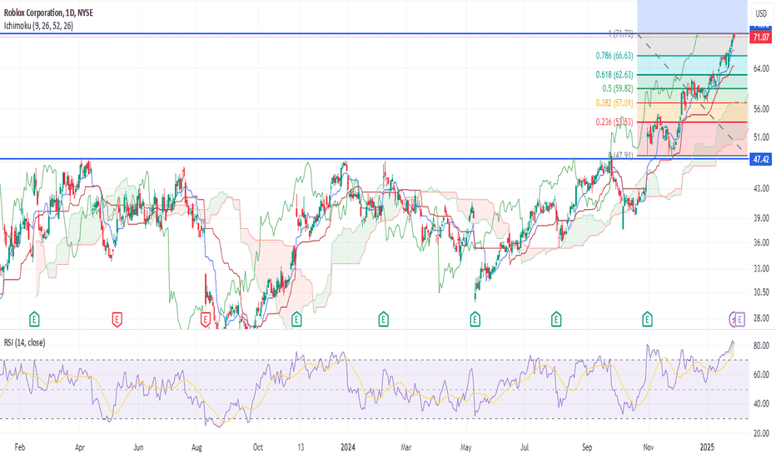The image size is (776, 458).
Task: Click the blue 47.42 price tag
Action: (761, 159)
